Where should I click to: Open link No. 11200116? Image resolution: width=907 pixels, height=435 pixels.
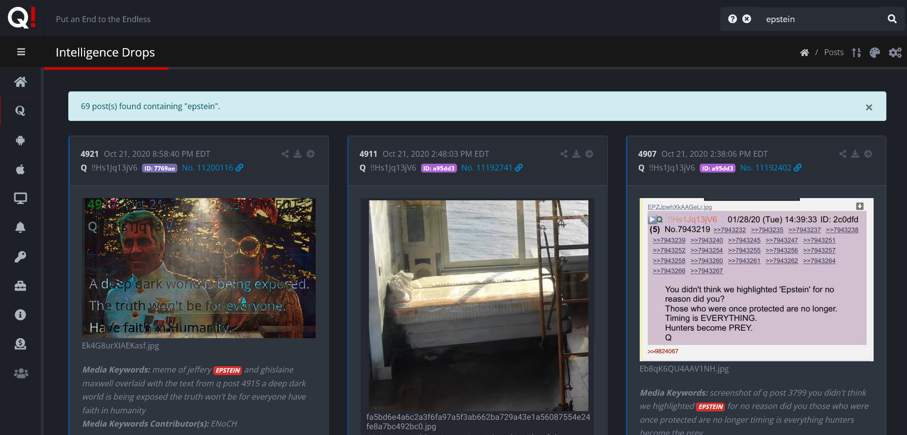[213, 168]
